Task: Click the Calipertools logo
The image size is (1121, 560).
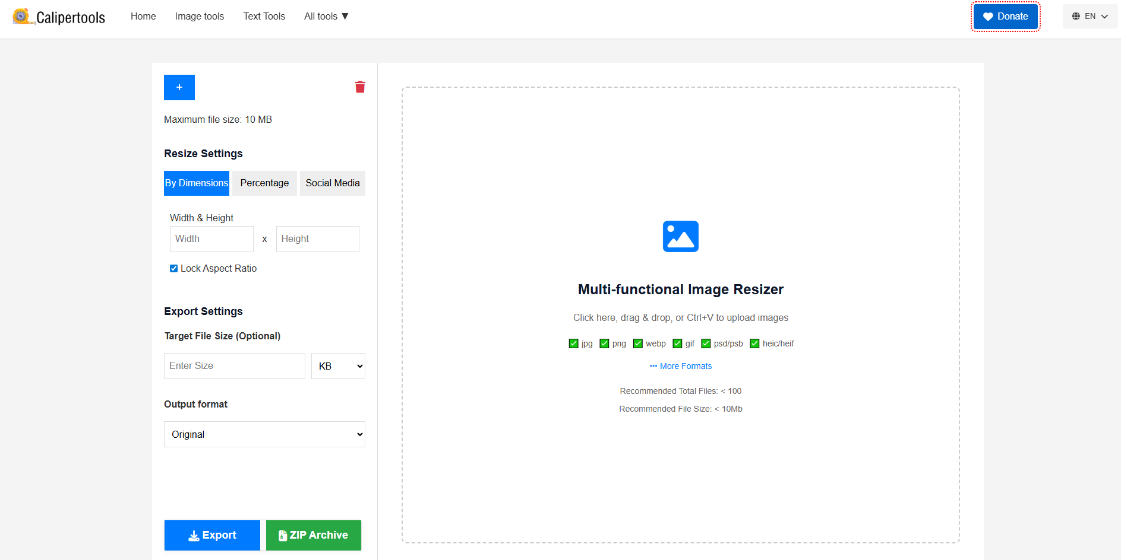Action: [x=59, y=17]
